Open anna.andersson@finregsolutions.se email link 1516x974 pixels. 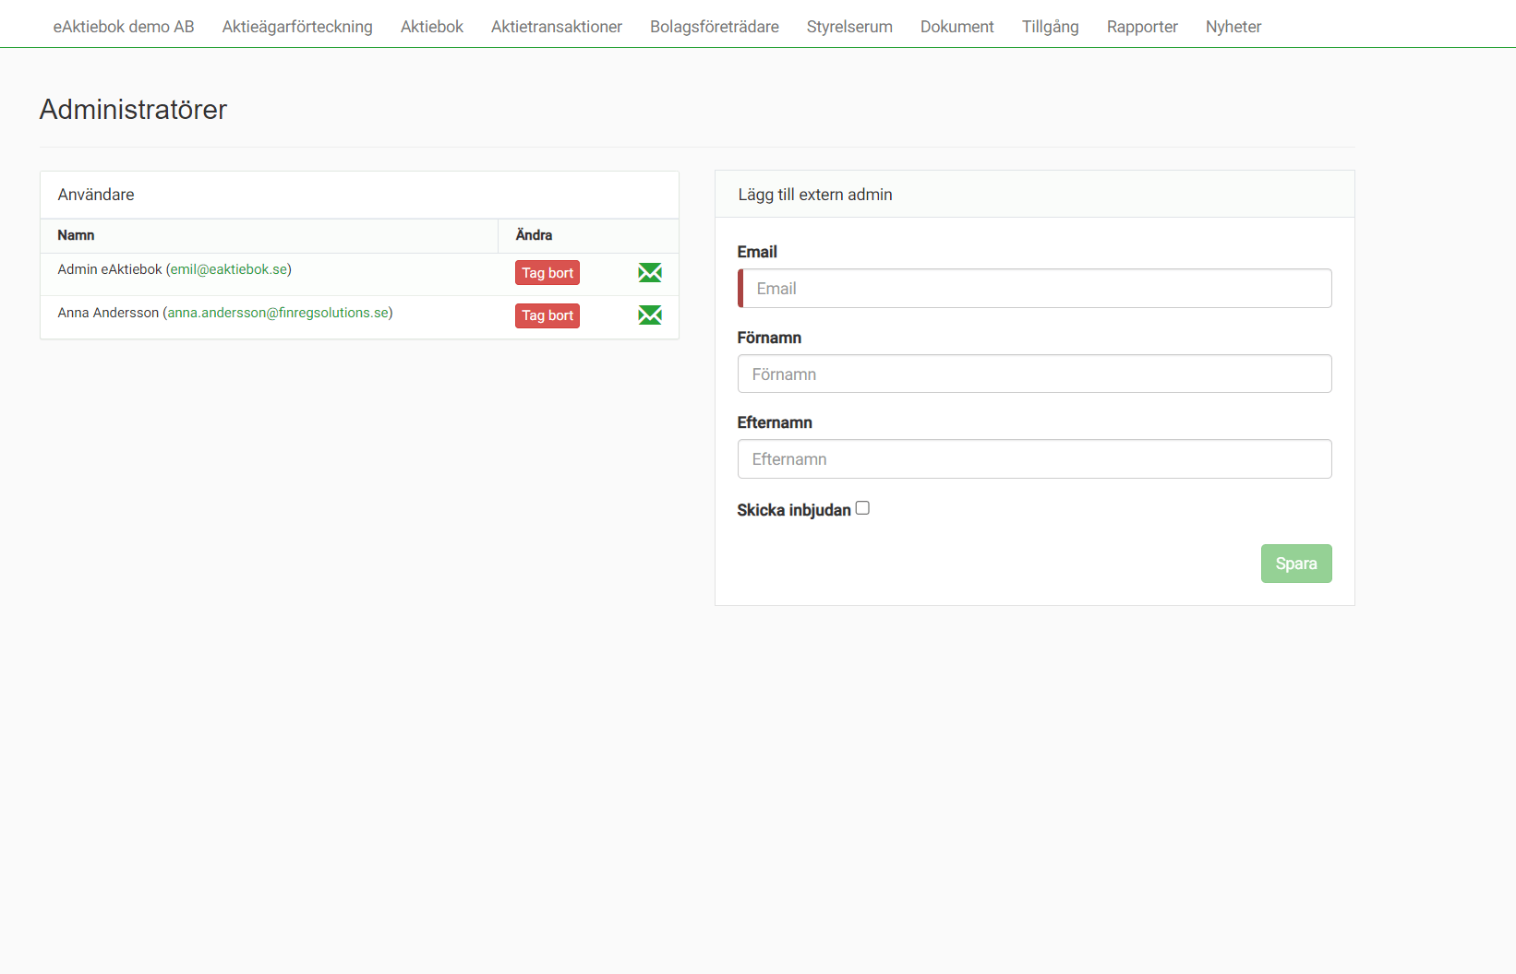278,313
